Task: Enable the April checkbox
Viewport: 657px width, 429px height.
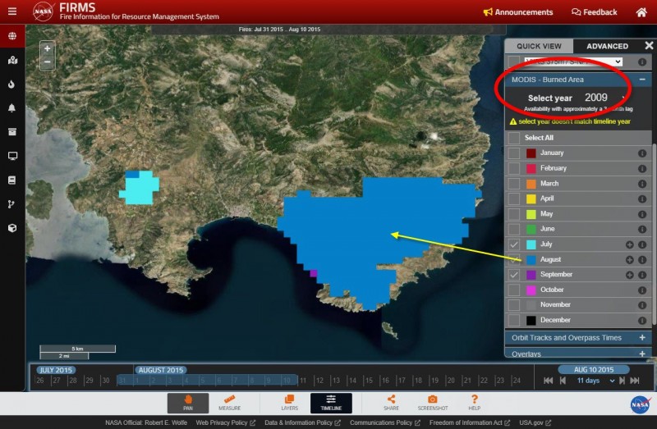Action: coord(514,199)
